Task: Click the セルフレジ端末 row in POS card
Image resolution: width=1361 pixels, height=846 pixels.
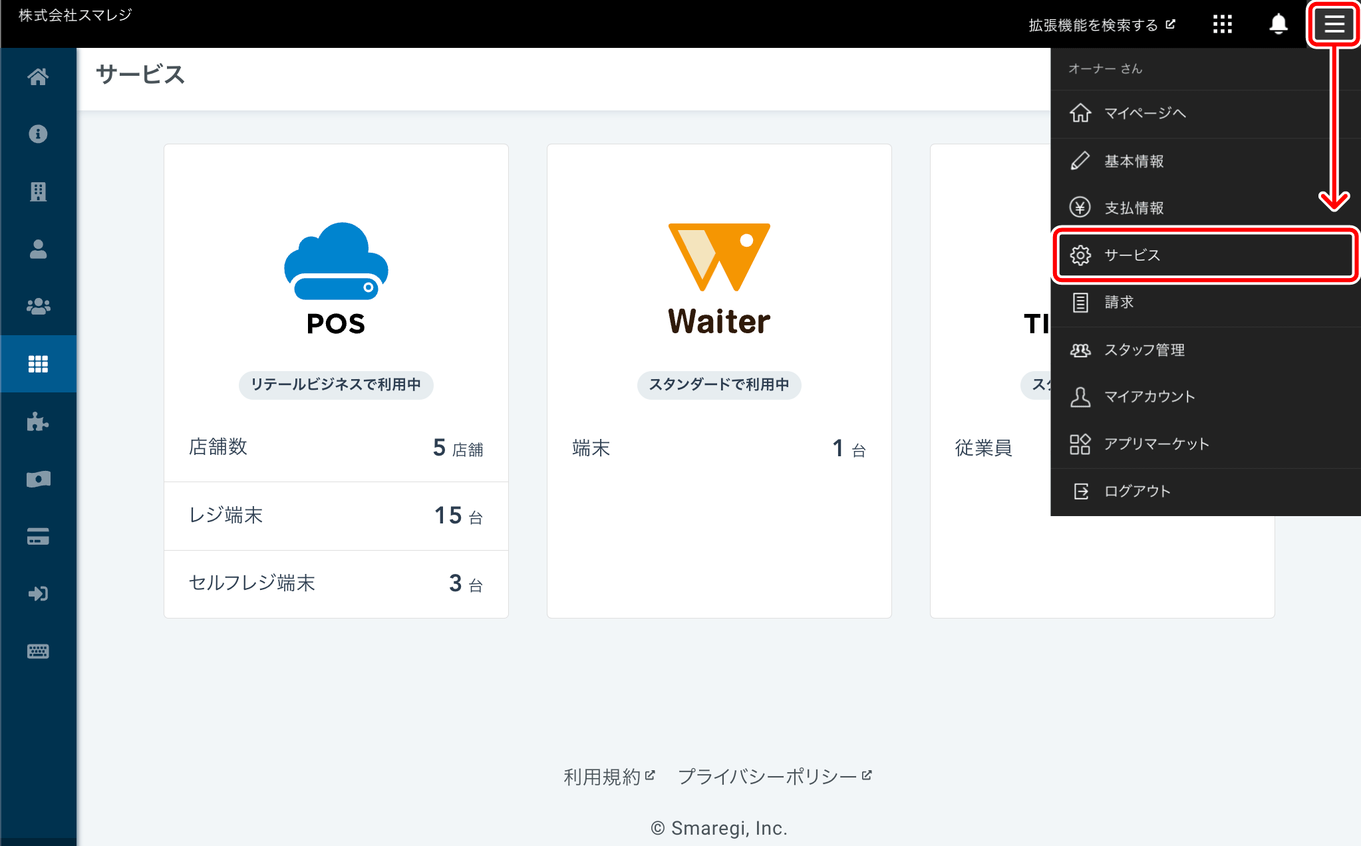Action: [x=336, y=584]
